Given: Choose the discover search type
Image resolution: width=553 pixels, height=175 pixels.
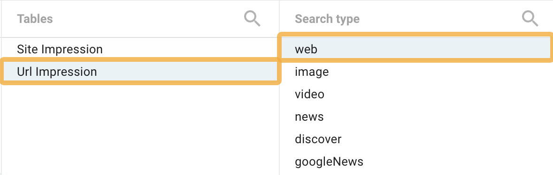Looking at the screenshot, I should [416, 139].
